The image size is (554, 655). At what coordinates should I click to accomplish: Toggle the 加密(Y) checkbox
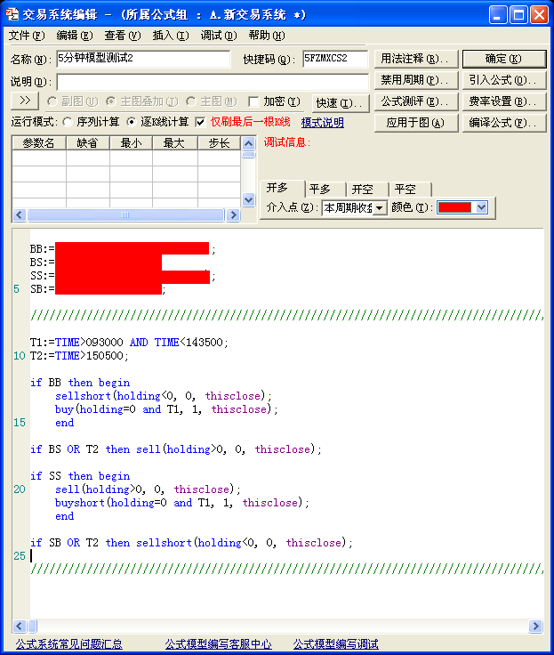pos(253,102)
